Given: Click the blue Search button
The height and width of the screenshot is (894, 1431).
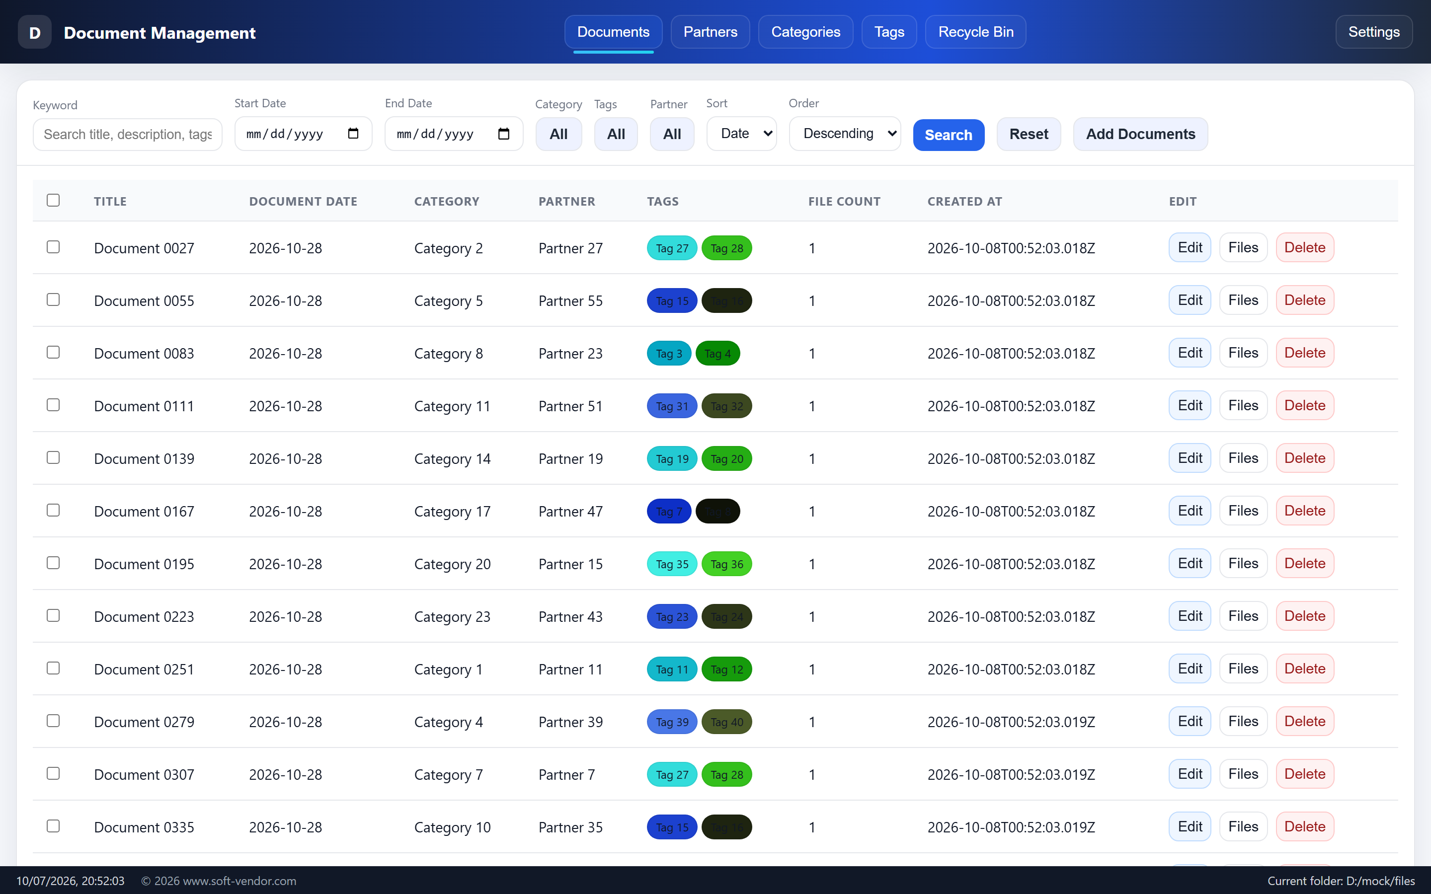Looking at the screenshot, I should point(949,135).
